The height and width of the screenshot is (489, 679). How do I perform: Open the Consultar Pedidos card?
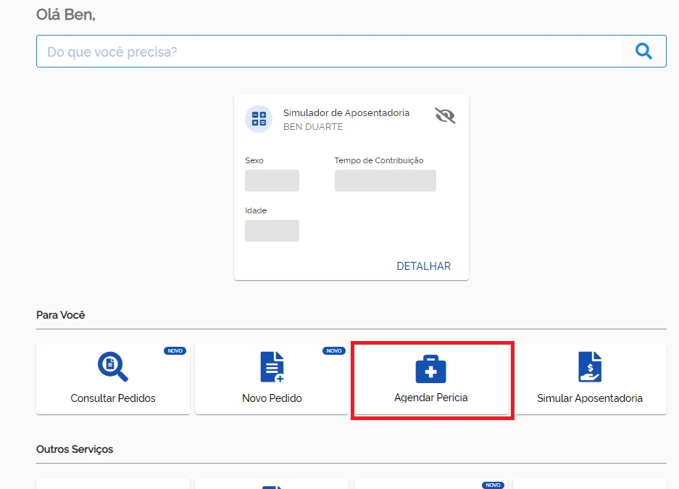coord(113,379)
